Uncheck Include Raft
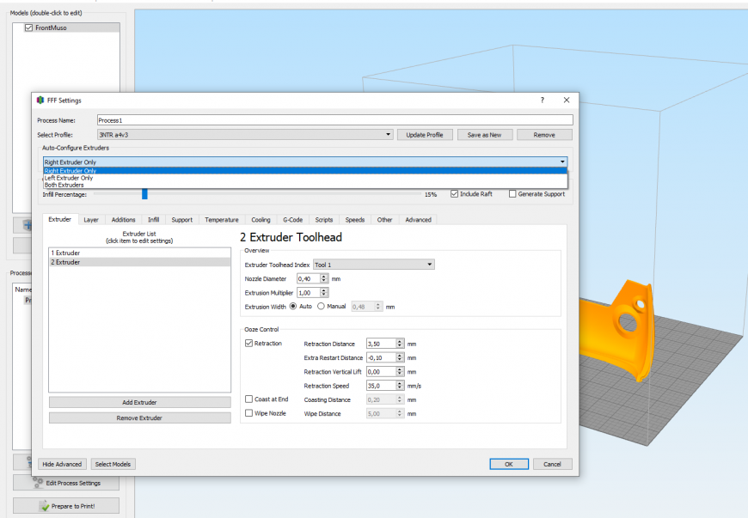Screen dimensions: 748x518 pyautogui.click(x=455, y=193)
